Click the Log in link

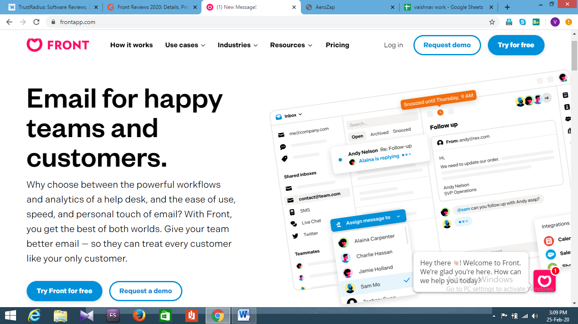pos(394,45)
